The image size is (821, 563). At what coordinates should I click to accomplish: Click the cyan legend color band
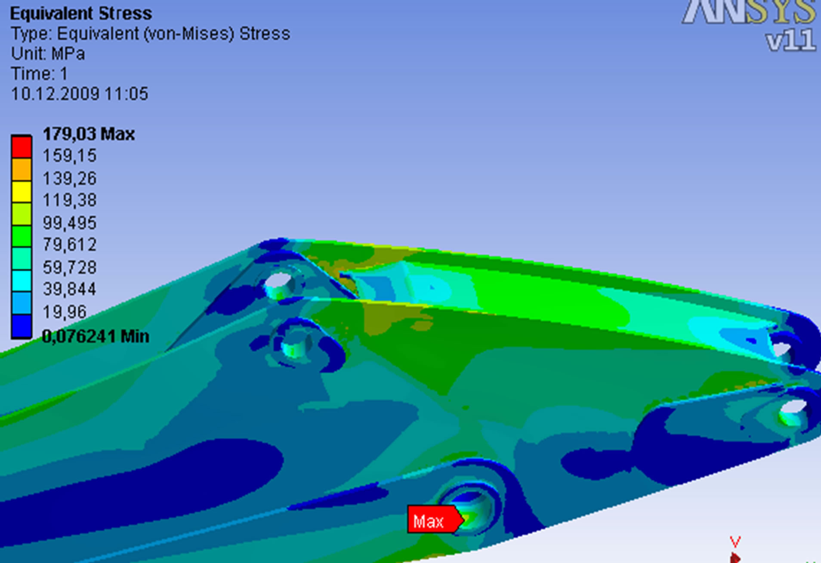pyautogui.click(x=21, y=281)
